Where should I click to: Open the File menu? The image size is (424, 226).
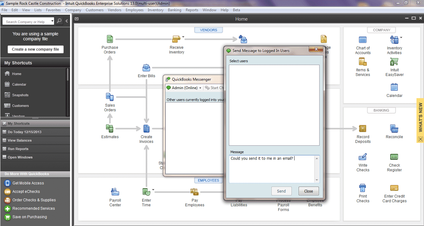(x=4, y=10)
